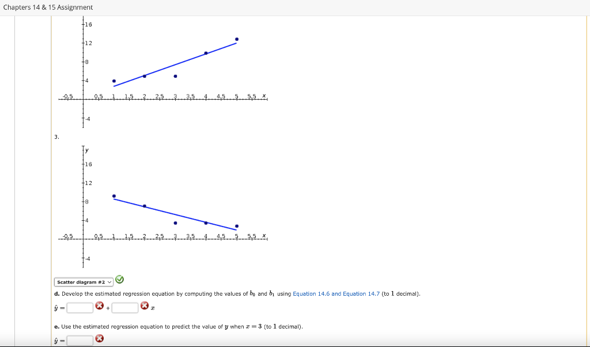The image size is (590, 347).
Task: Select a different option from the scatter diagram combo box
Action: click(x=82, y=282)
